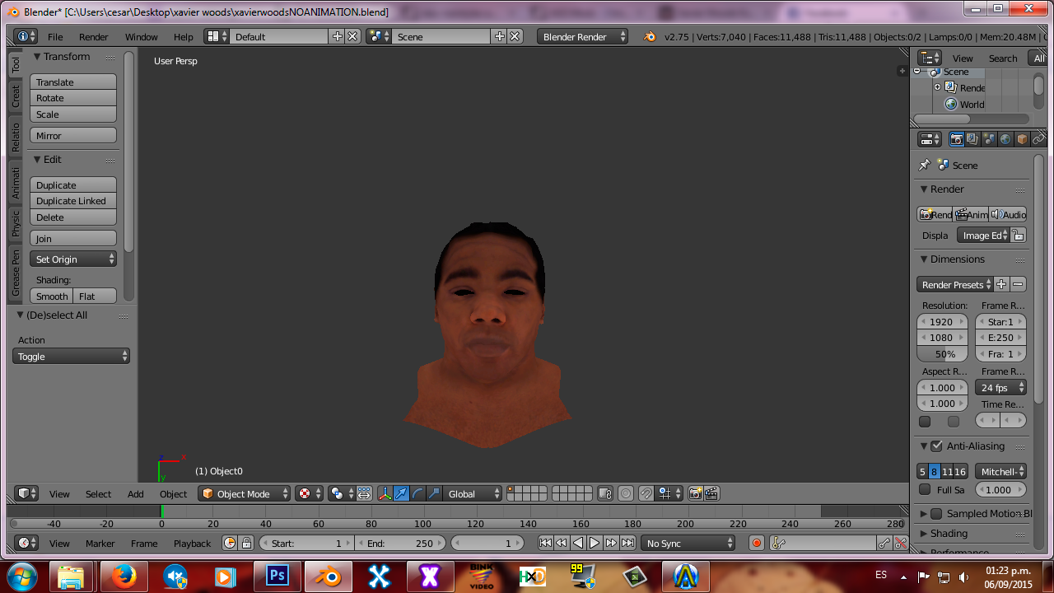Expand the Shading render panel

tap(947, 533)
